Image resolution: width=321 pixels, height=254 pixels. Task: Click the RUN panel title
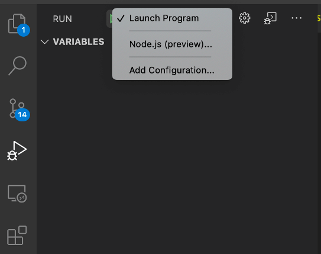click(x=63, y=19)
